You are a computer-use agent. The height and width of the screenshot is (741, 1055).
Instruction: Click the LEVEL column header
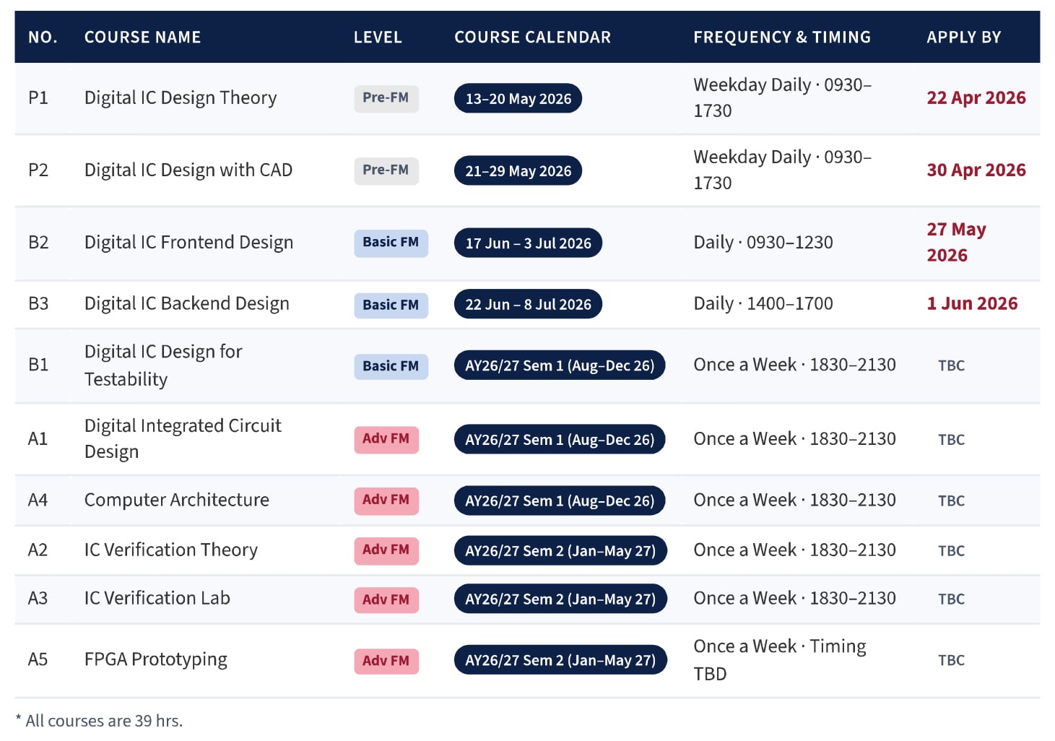(377, 37)
